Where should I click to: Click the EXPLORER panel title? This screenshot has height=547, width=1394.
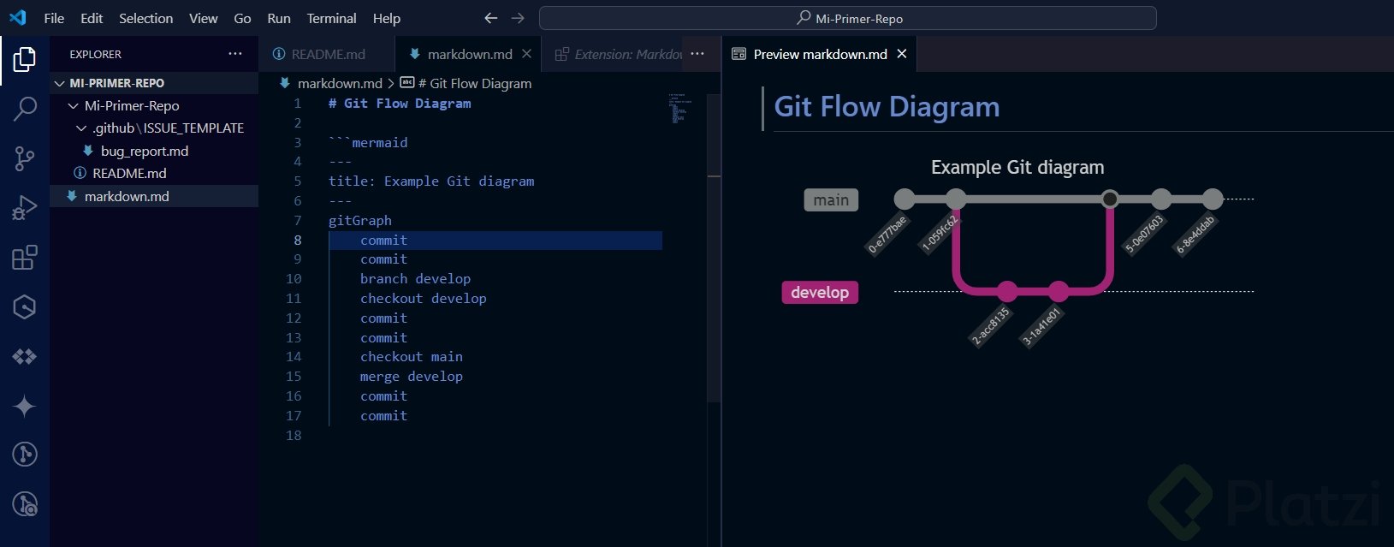tap(95, 54)
